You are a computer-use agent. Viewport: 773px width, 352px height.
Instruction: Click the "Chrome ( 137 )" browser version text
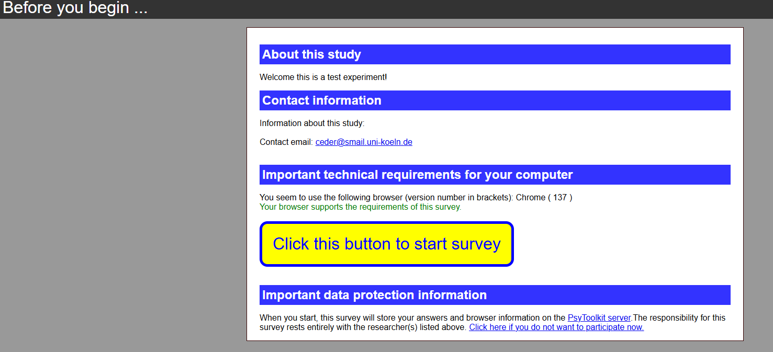pos(544,198)
